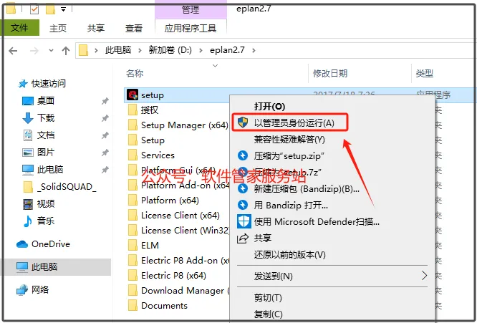
Task: Go forward with the forward arrow
Action: point(34,50)
